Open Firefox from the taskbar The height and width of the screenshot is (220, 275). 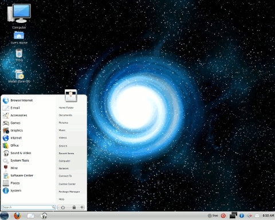point(17,215)
